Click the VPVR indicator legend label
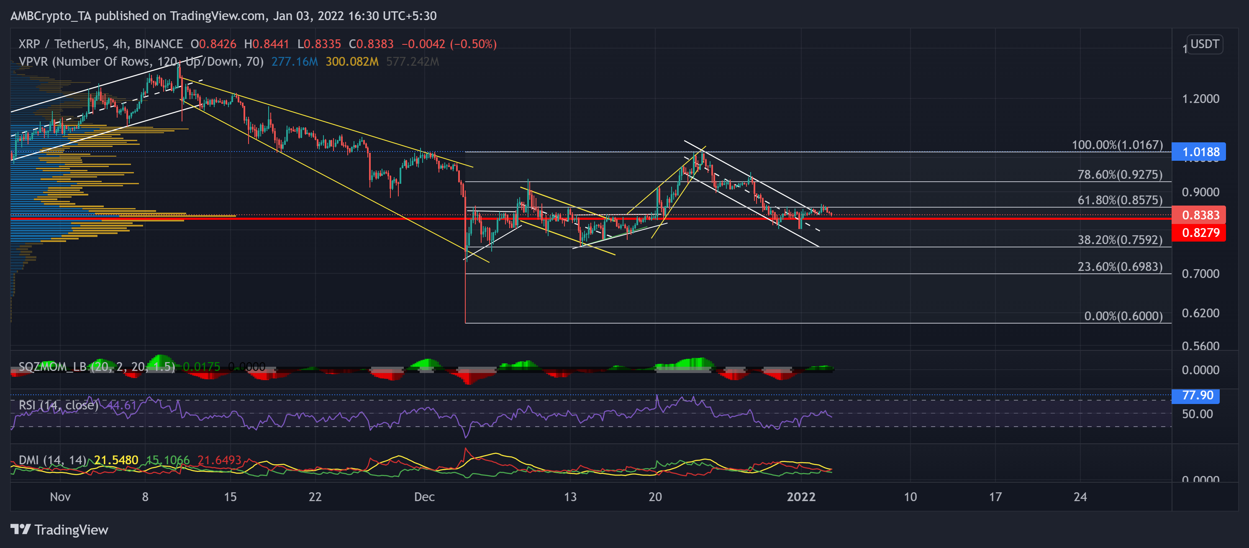This screenshot has width=1249, height=548. [x=141, y=62]
